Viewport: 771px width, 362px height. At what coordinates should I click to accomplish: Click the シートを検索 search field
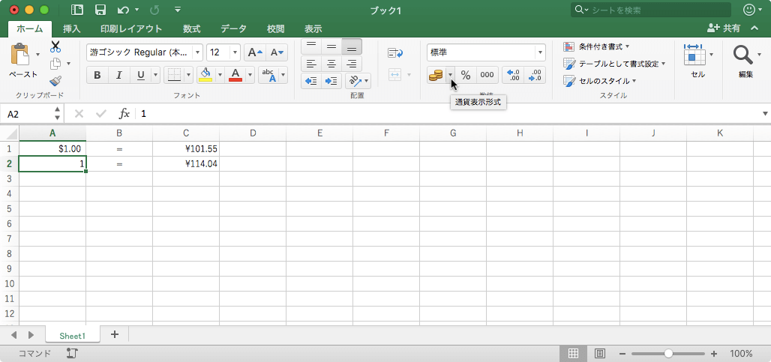(x=651, y=10)
